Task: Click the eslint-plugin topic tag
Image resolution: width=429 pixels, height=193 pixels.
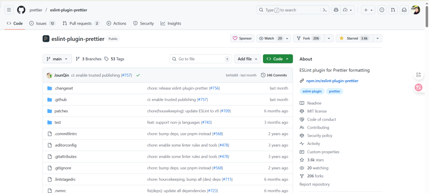Action: coord(312,91)
